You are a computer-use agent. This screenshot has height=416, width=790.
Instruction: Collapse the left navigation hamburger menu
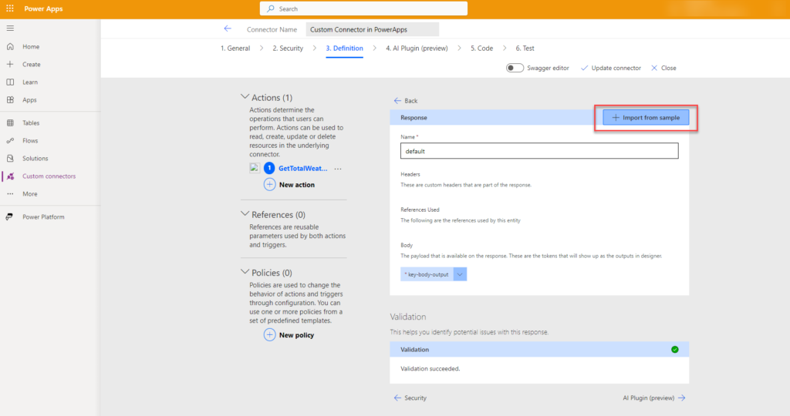10,28
